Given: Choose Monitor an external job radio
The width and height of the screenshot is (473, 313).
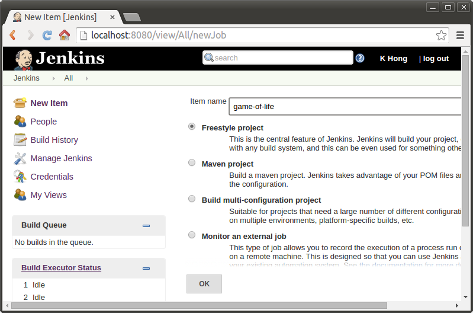Looking at the screenshot, I should tap(192, 235).
